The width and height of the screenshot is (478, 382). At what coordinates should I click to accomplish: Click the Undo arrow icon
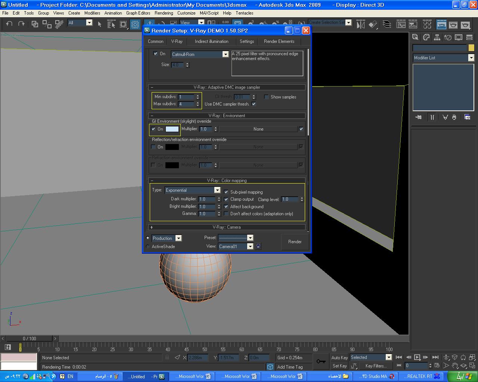tap(9, 24)
